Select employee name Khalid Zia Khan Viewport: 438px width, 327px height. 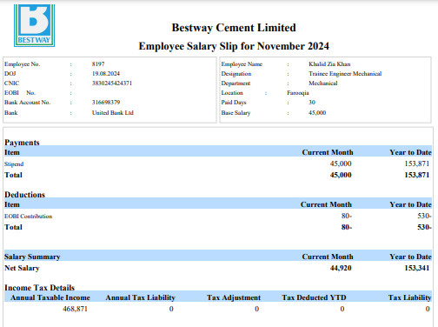click(x=329, y=64)
